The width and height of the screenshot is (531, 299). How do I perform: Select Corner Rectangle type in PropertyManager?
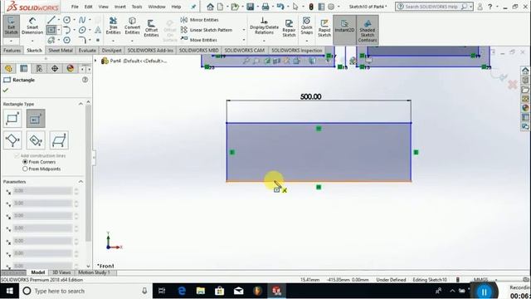(x=12, y=119)
